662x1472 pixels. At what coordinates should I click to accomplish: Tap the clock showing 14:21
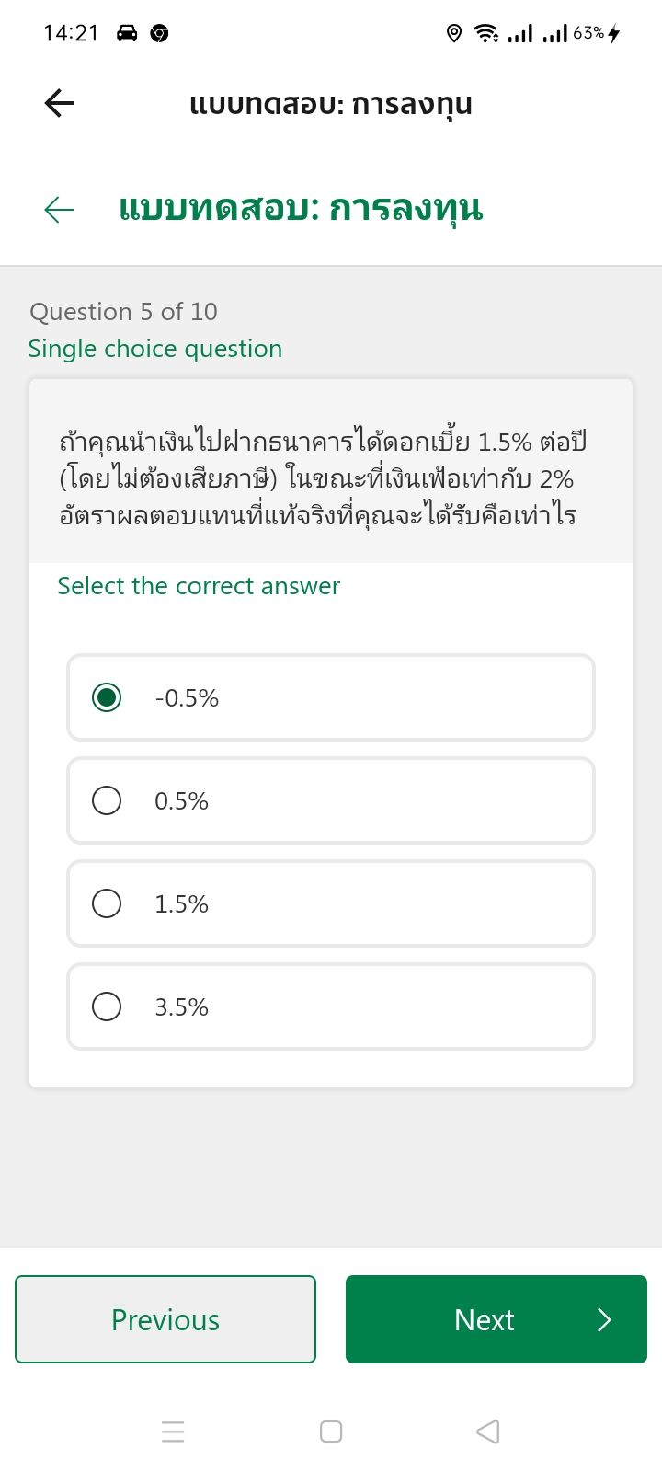pos(71,34)
